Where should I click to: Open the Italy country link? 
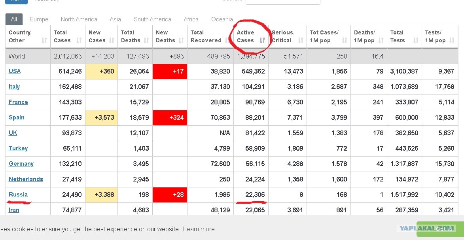point(14,87)
